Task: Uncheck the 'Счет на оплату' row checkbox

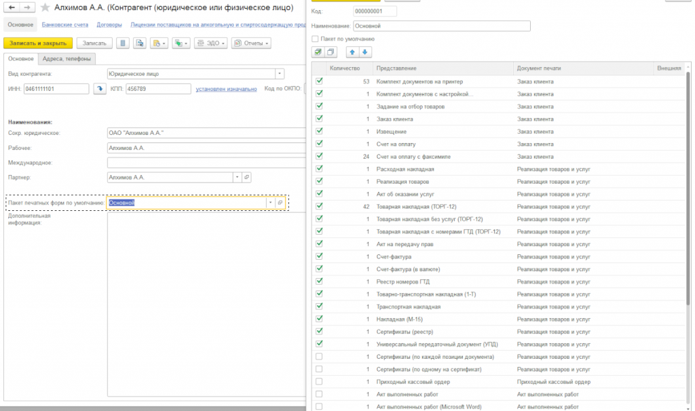Action: (320, 144)
